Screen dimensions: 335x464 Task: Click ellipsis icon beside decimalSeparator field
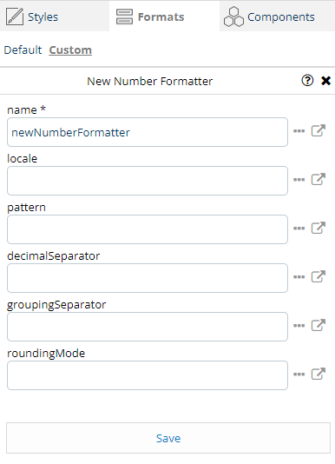coord(299,277)
